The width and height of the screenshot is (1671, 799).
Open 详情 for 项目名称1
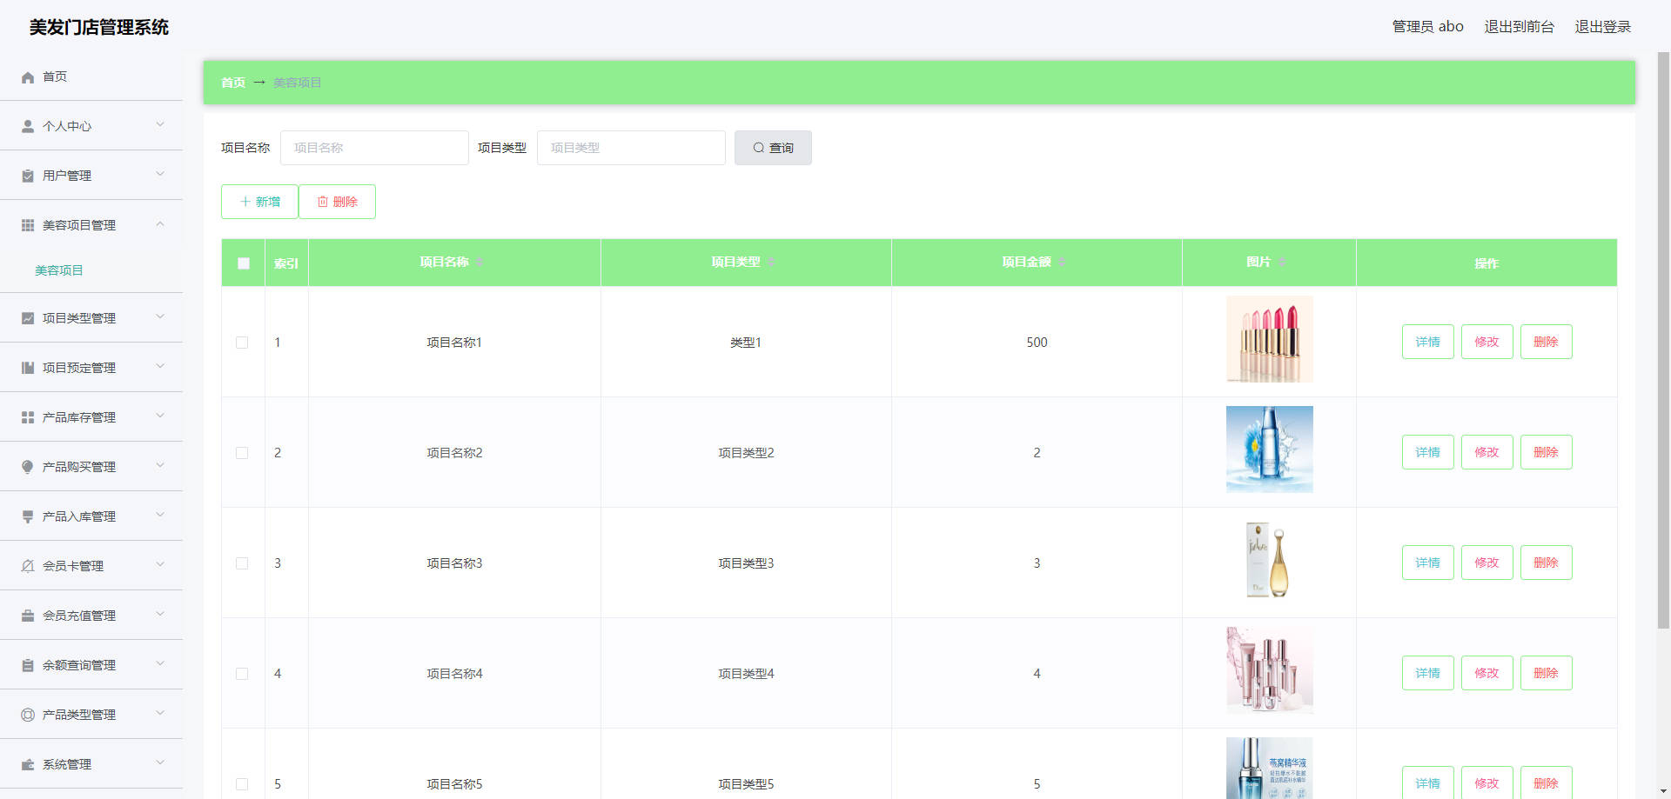click(x=1427, y=342)
